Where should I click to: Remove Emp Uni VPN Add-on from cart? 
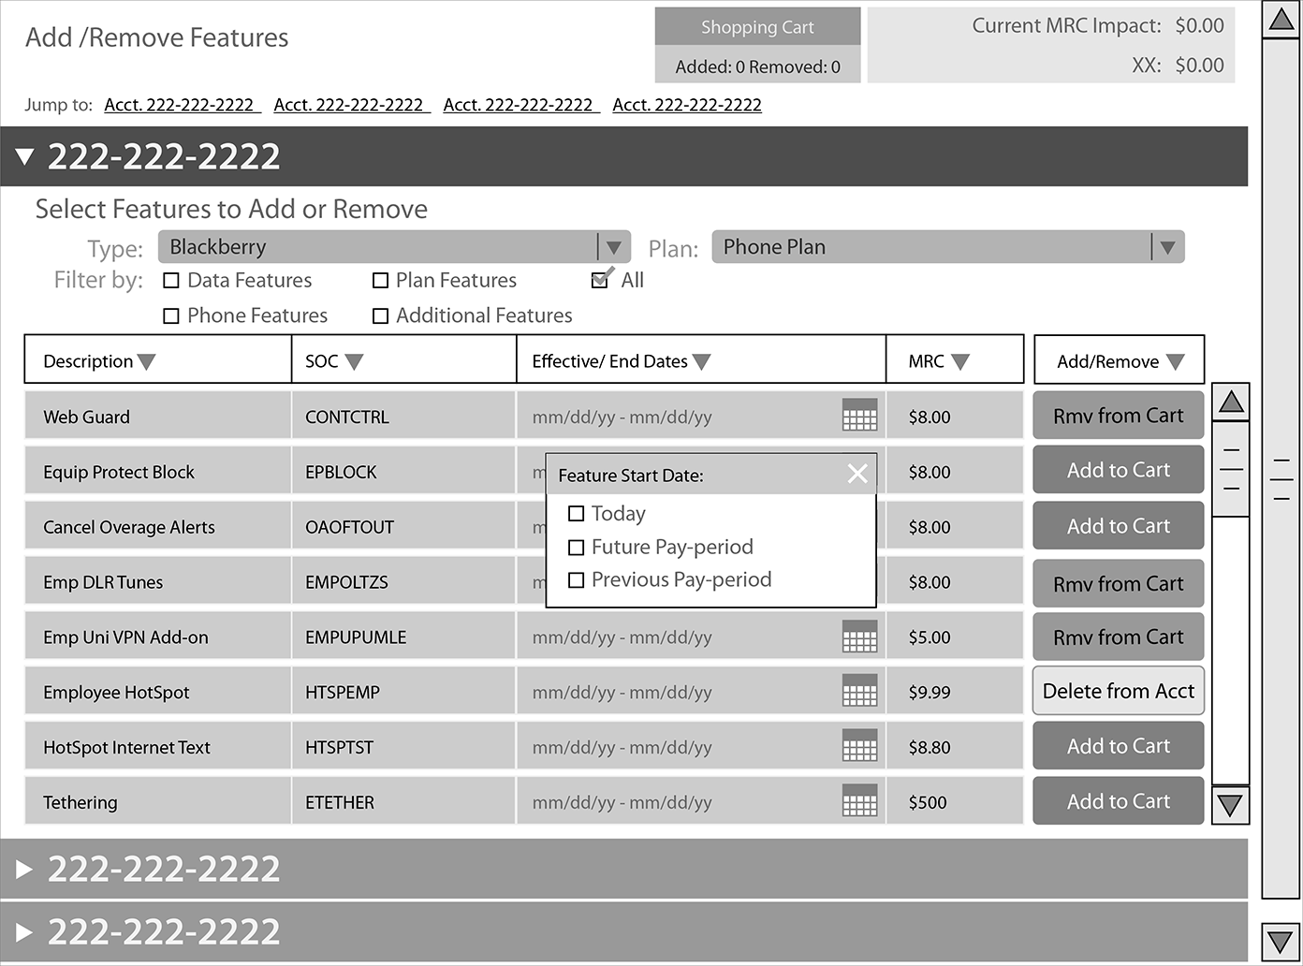1118,637
